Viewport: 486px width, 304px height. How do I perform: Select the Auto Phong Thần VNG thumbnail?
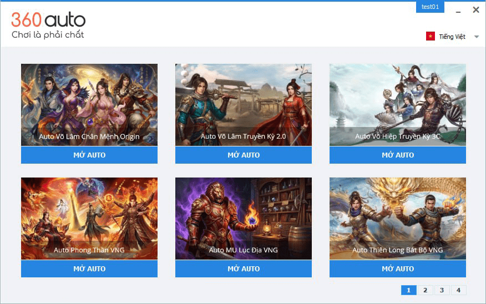click(89, 219)
